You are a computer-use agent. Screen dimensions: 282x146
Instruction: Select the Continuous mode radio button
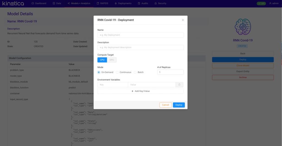pyautogui.click(x=117, y=72)
